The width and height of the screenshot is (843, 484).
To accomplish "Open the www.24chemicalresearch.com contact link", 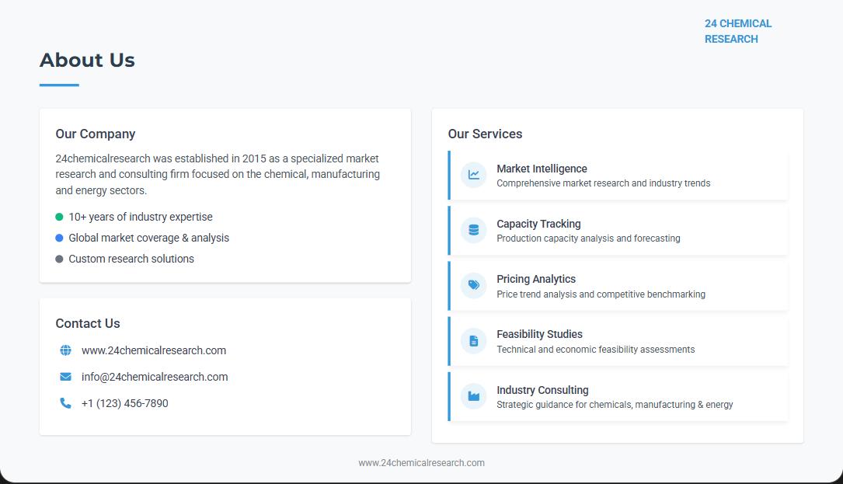I will pos(154,350).
